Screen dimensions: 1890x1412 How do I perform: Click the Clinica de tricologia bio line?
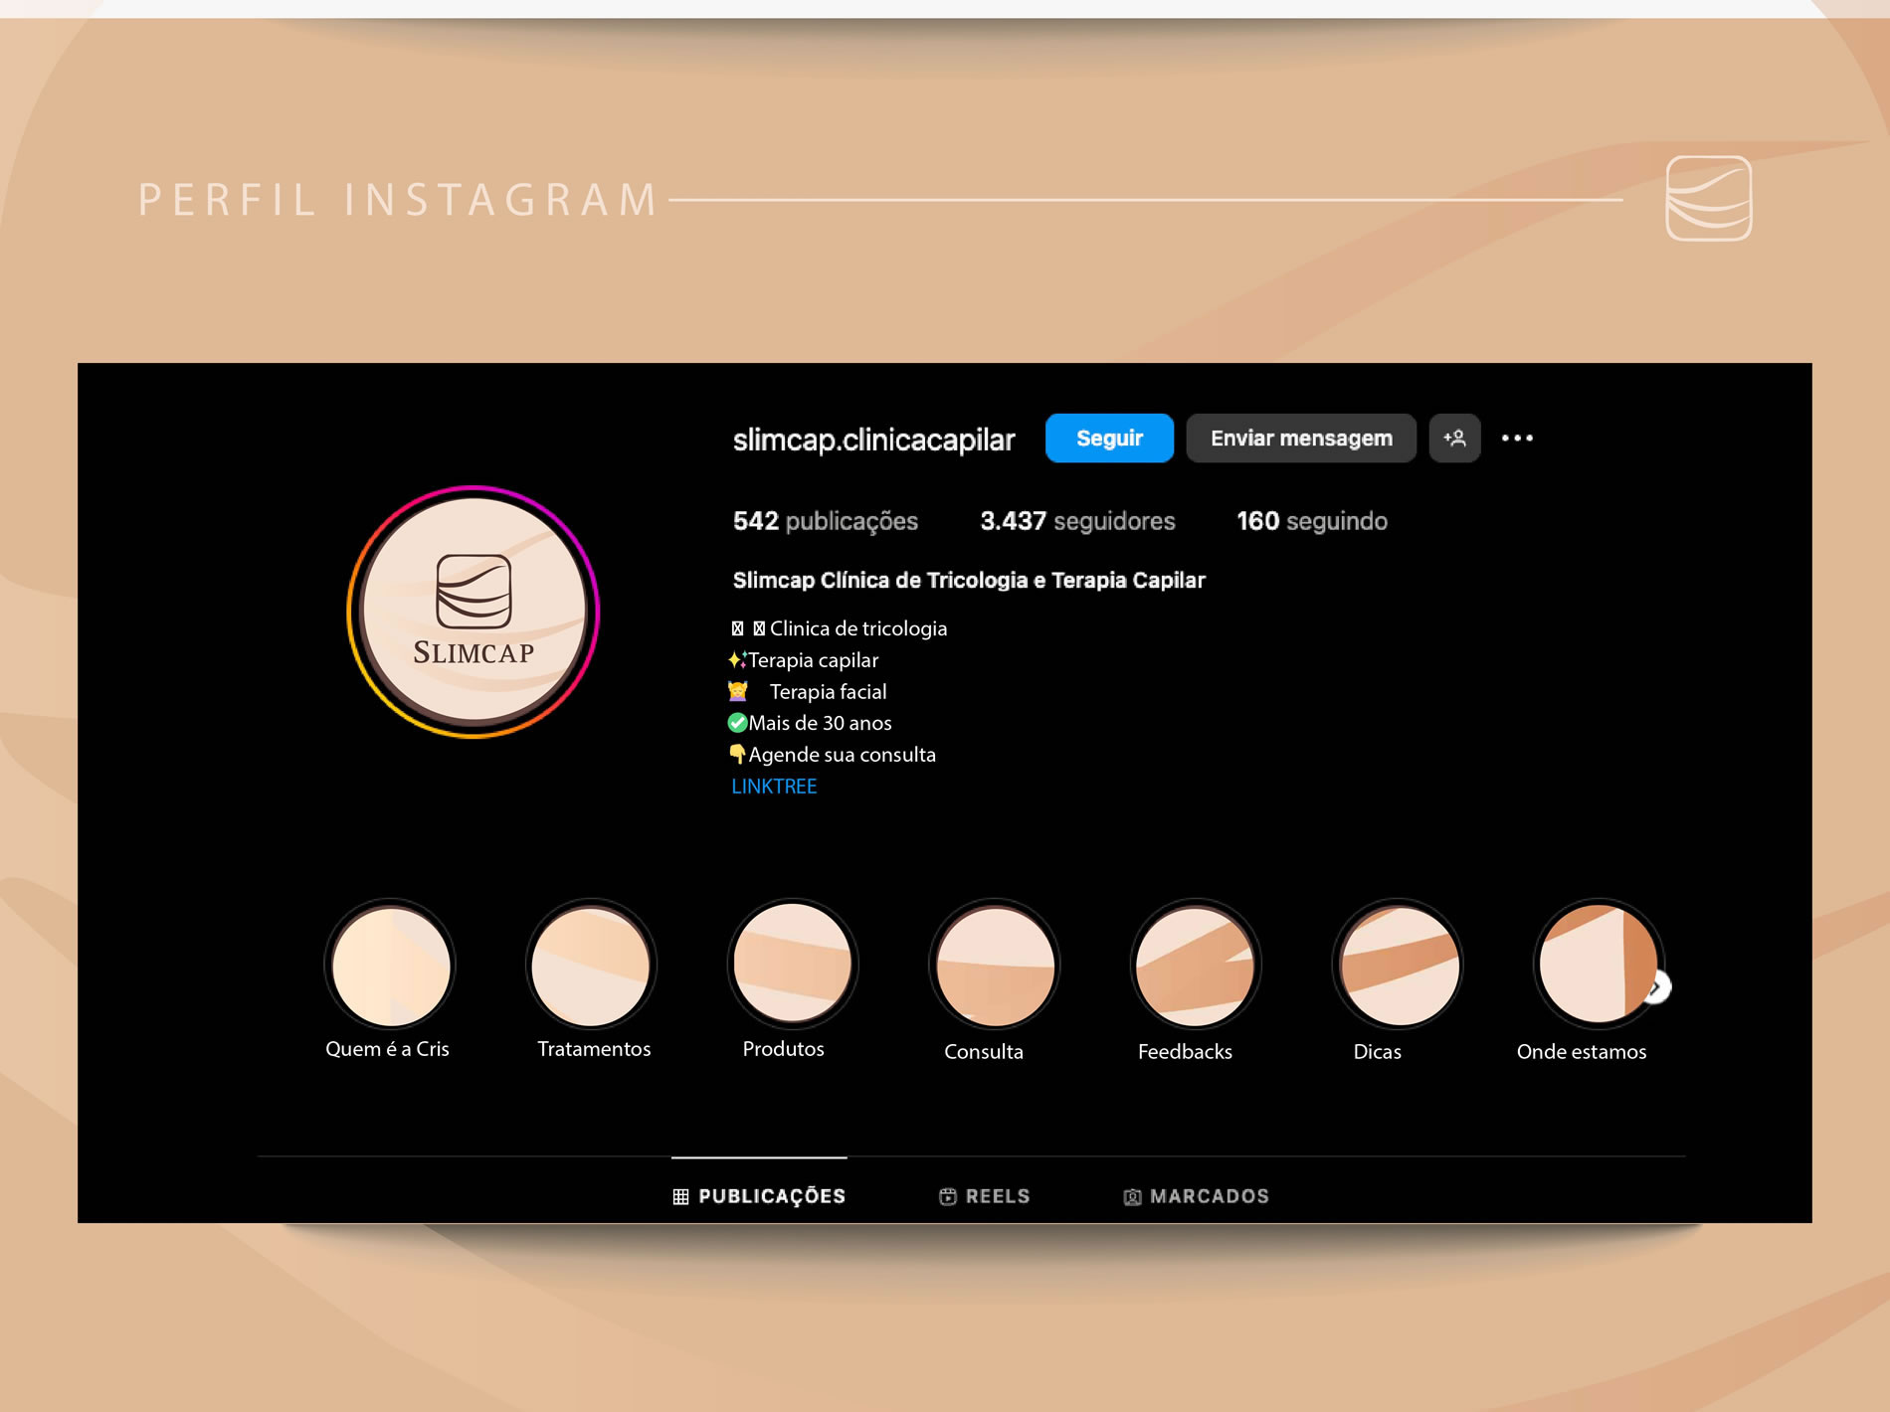(839, 628)
